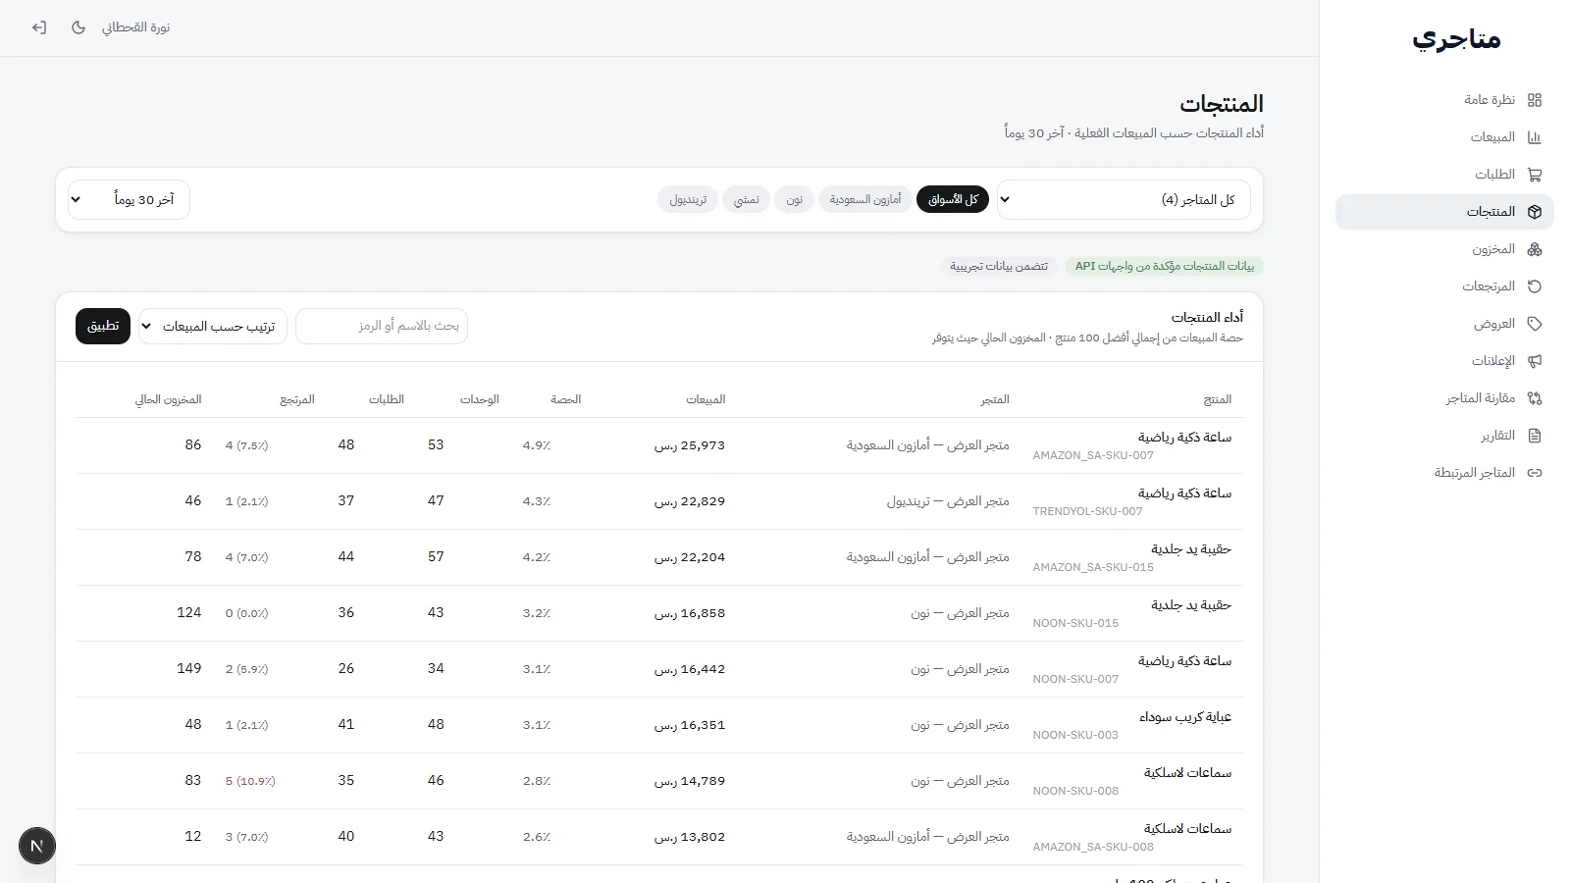Click the sales bar chart icon

click(x=1535, y=137)
